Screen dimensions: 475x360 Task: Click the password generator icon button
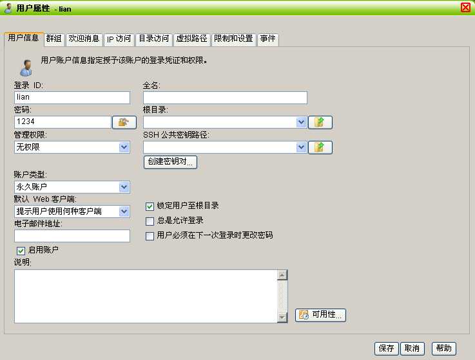click(x=124, y=122)
